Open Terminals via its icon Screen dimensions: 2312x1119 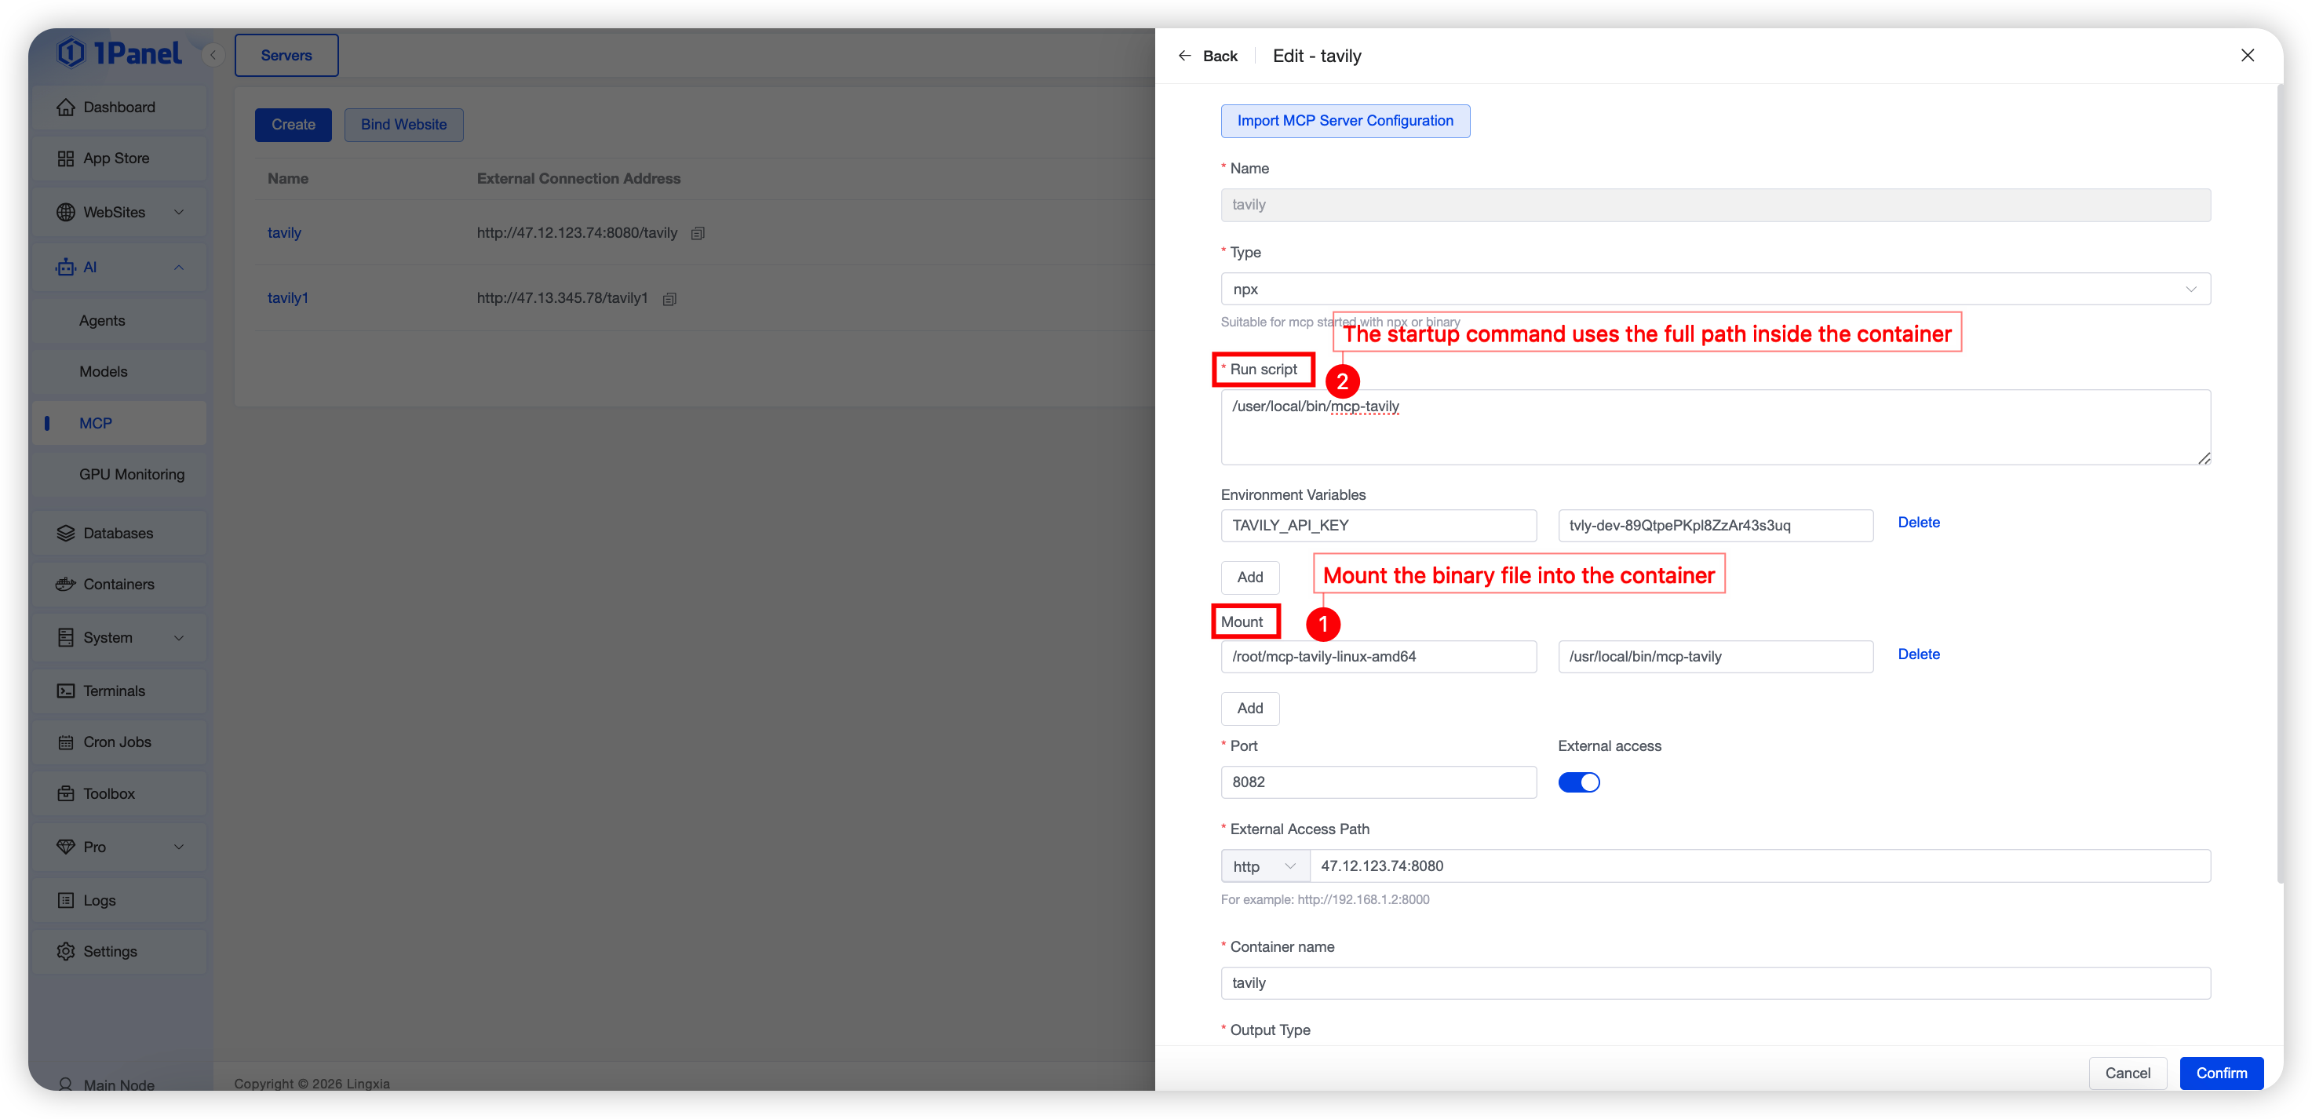(x=65, y=691)
